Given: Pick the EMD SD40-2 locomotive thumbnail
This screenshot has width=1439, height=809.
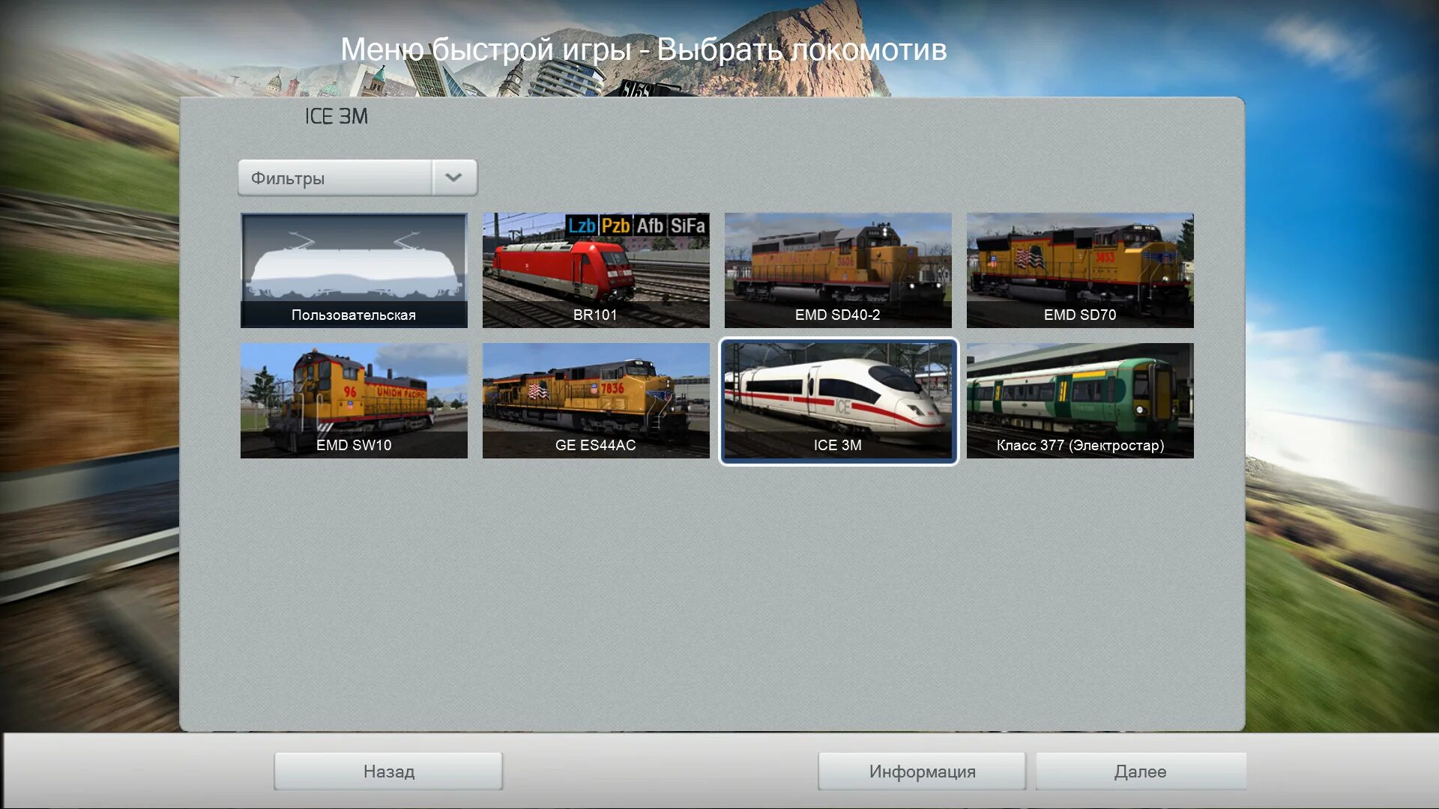Looking at the screenshot, I should coord(838,270).
